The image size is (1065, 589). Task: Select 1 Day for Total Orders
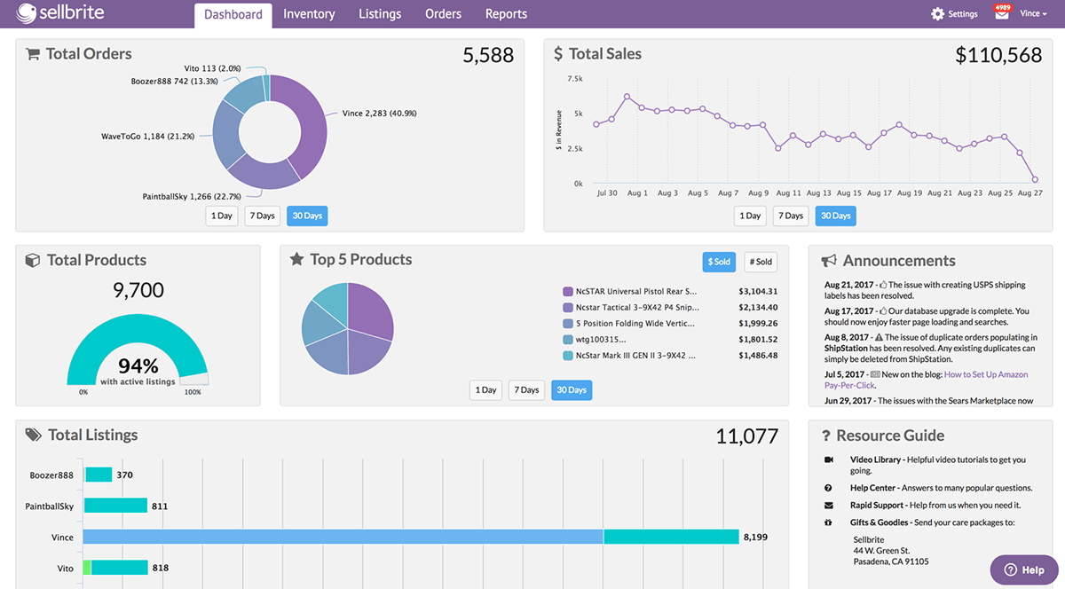click(222, 216)
